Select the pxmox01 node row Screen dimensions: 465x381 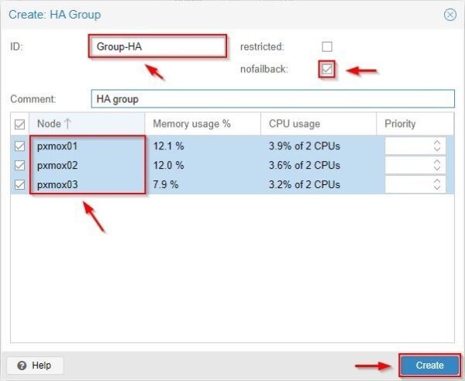85,146
